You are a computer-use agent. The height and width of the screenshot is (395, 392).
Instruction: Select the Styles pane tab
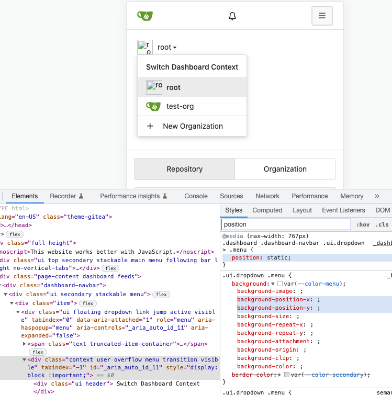234,210
